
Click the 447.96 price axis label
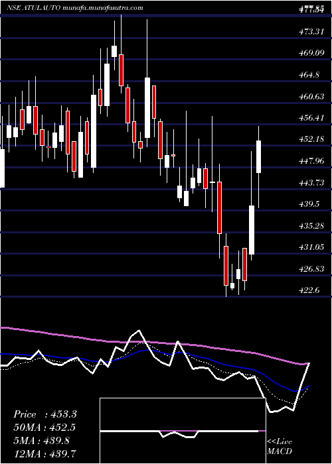pos(311,161)
